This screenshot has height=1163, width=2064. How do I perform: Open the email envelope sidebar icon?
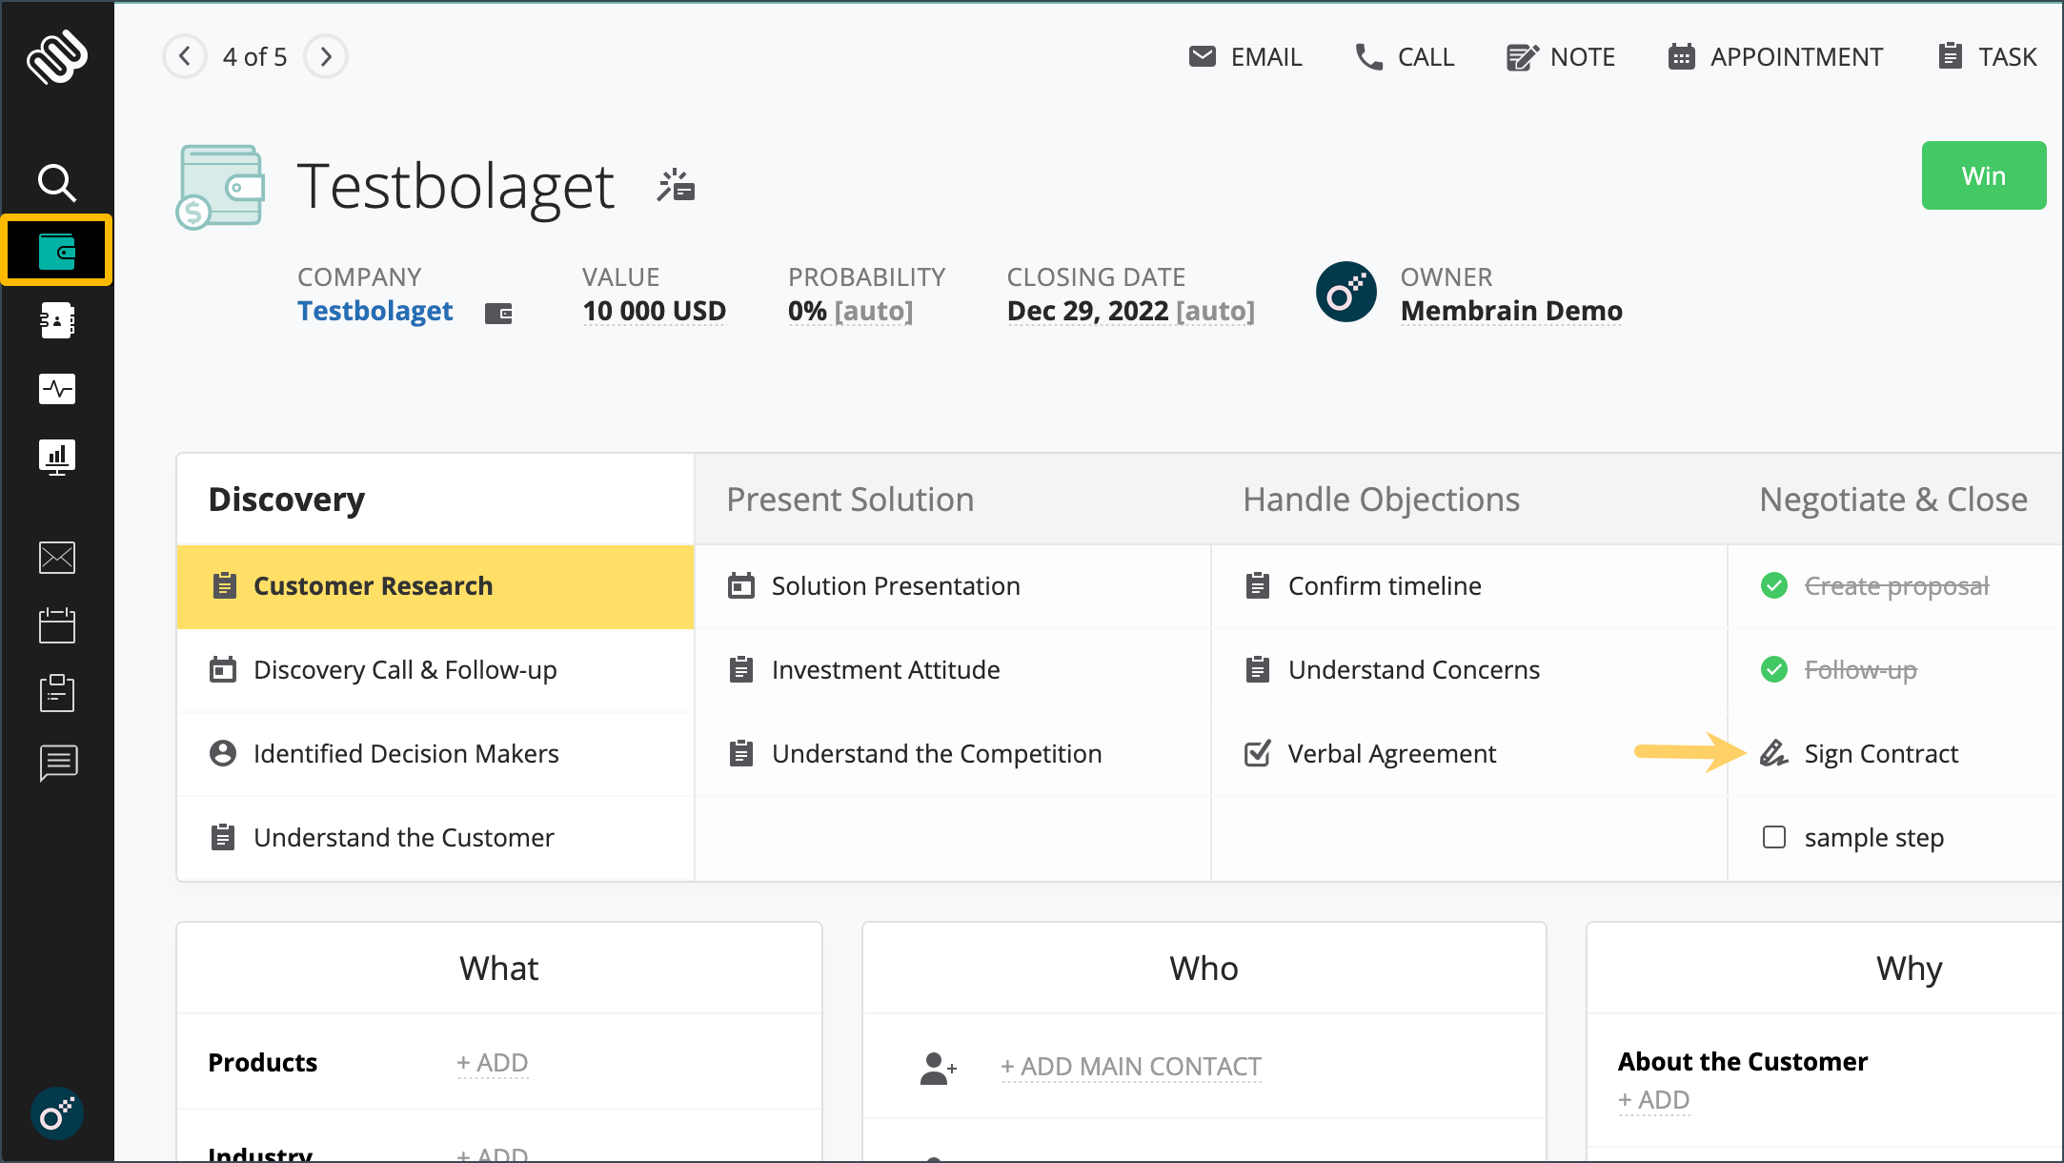(x=57, y=558)
